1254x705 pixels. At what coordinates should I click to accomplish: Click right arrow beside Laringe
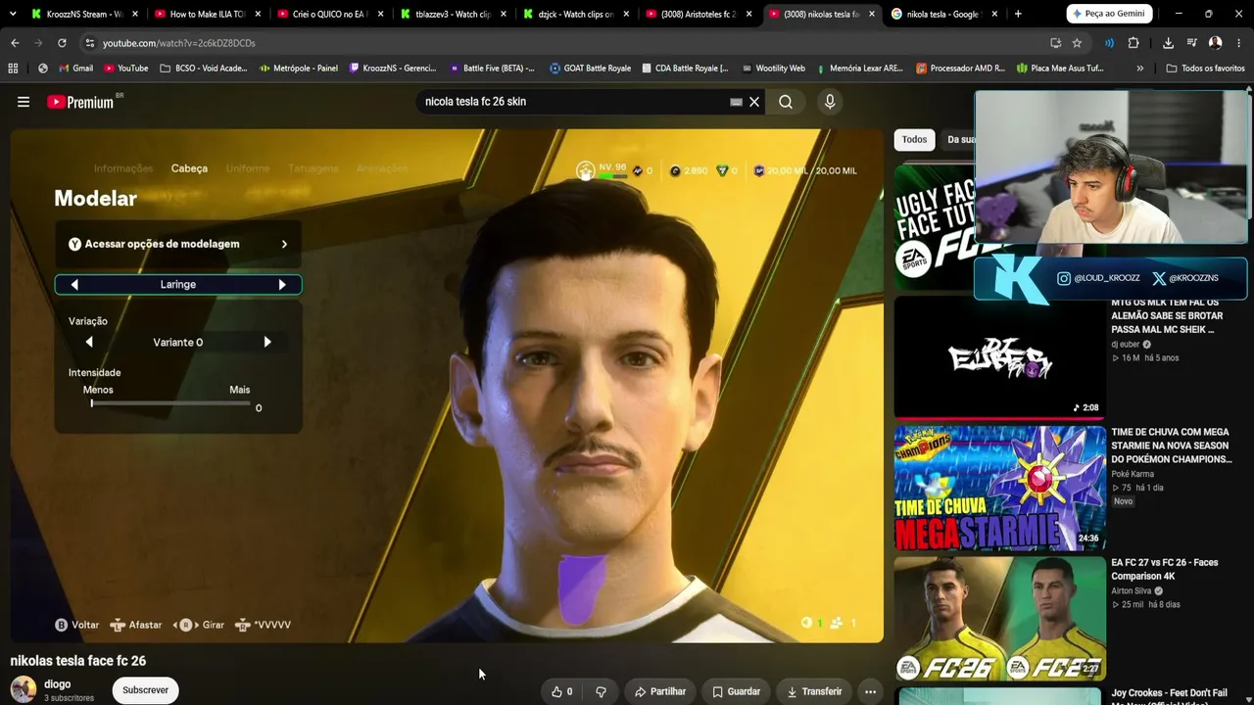pos(282,284)
